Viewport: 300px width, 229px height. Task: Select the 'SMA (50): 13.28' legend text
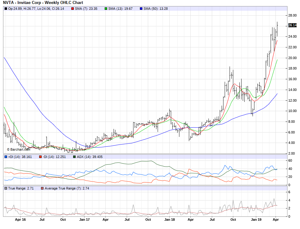pyautogui.click(x=156, y=9)
